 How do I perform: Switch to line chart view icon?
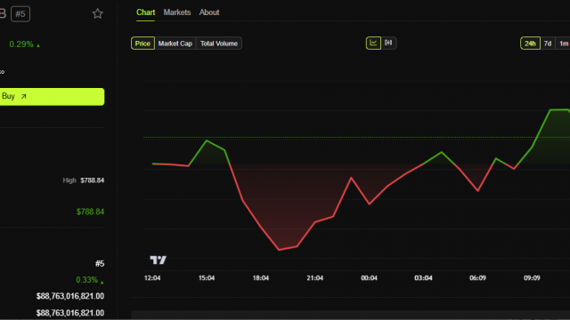373,44
